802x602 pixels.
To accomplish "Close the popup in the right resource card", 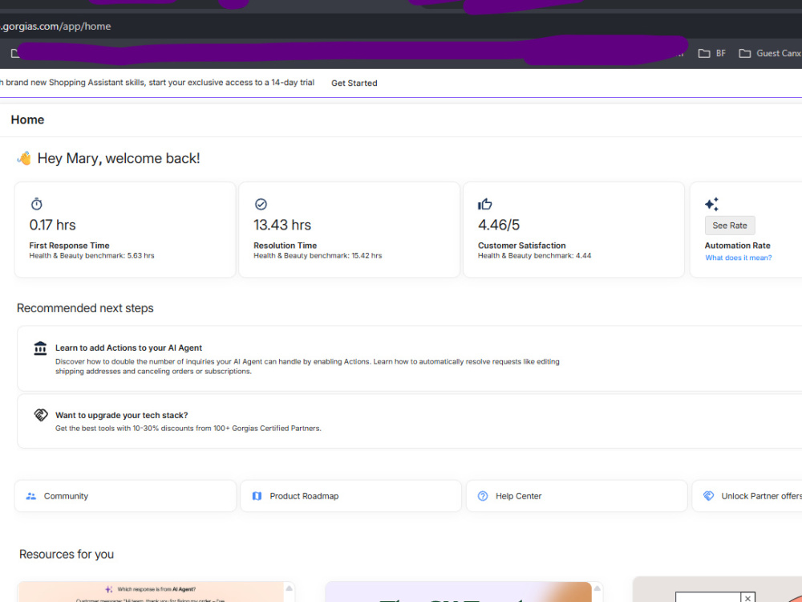I will [x=747, y=598].
